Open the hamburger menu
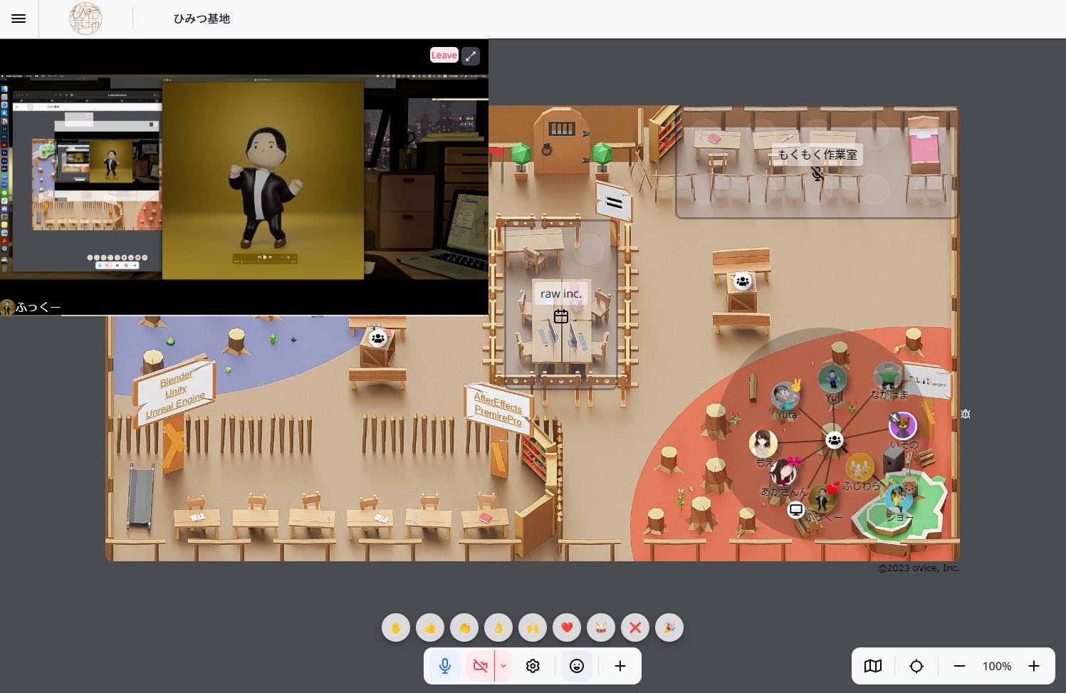This screenshot has width=1066, height=693. click(19, 19)
